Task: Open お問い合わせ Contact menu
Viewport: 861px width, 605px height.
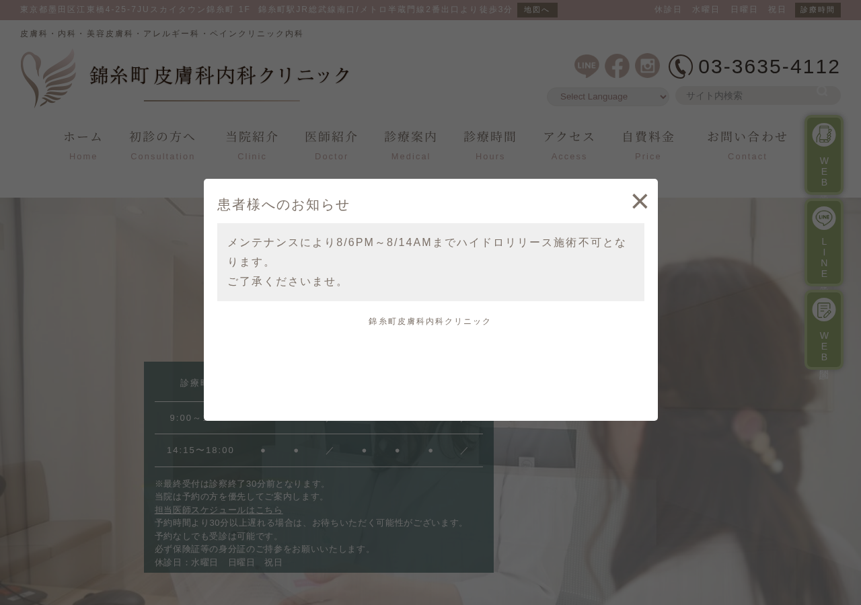Action: (x=747, y=145)
